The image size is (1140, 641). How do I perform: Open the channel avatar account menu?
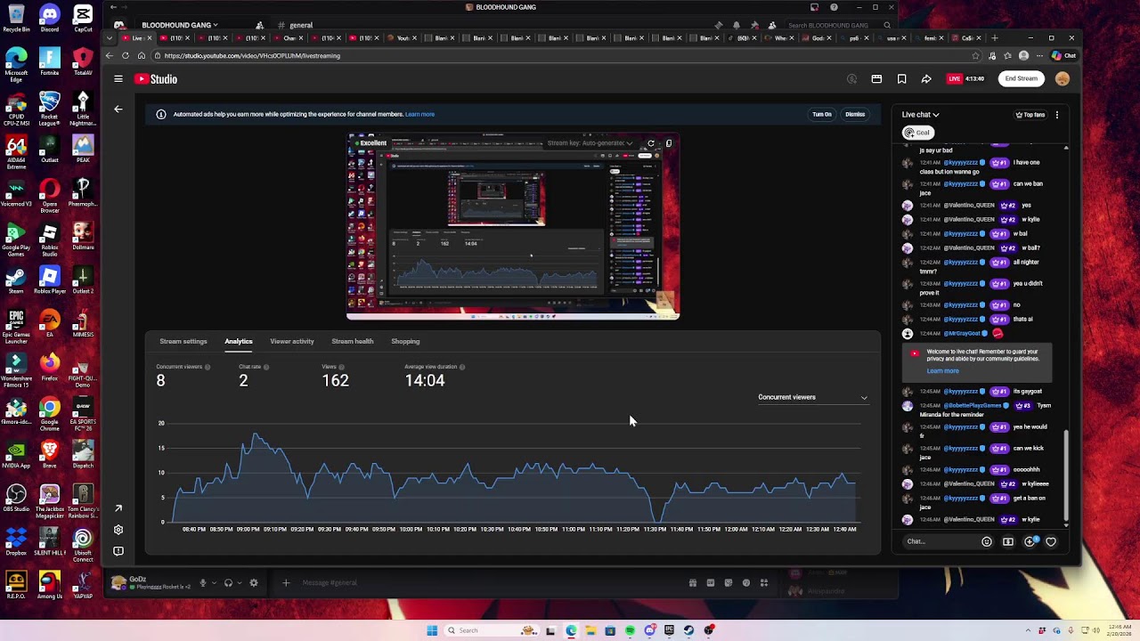pyautogui.click(x=1062, y=78)
